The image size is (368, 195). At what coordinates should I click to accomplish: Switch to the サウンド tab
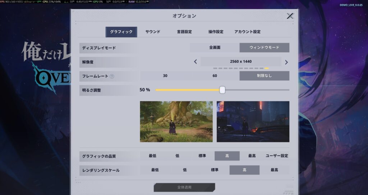153,32
